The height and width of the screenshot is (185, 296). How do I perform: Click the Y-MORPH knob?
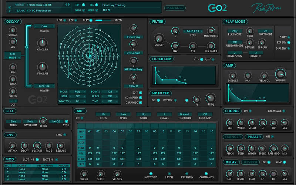[43, 67]
